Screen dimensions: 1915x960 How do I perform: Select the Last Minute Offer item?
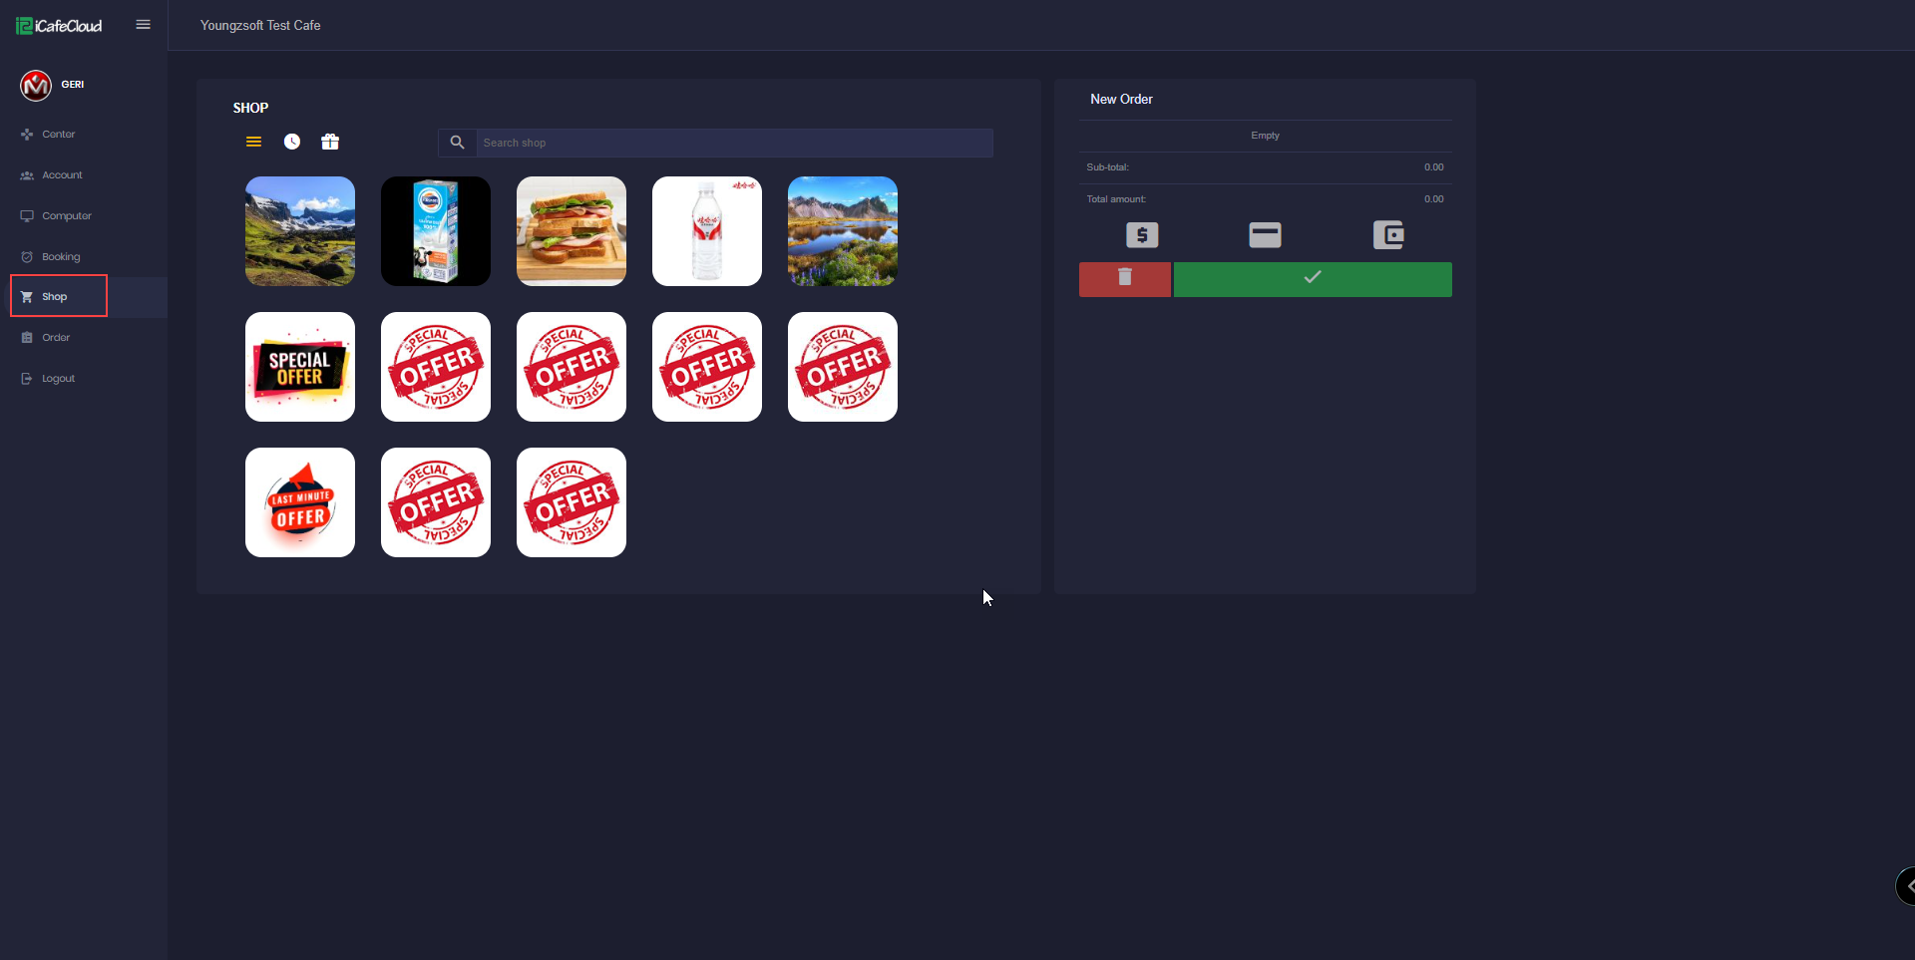click(300, 502)
